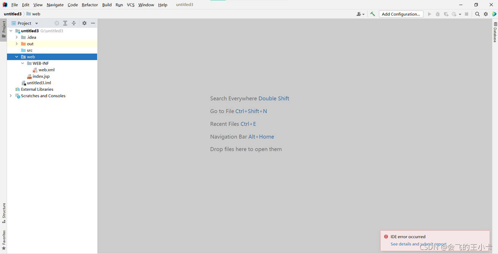Viewport: 498px width, 254px height.
Task: Click the web.xml file icon
Action: coord(35,70)
